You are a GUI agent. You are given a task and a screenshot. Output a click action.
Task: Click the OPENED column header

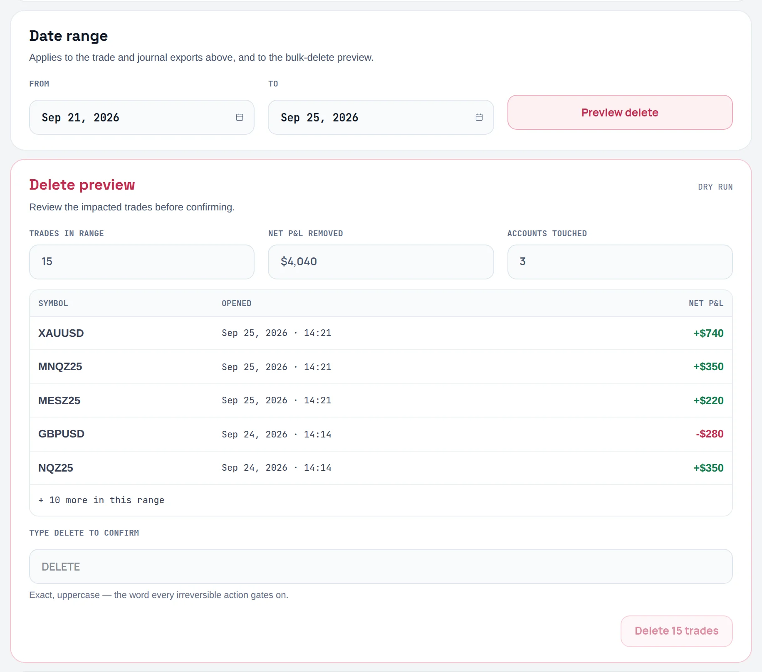coord(237,303)
